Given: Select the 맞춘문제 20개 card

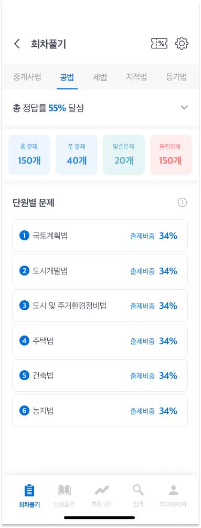Looking at the screenshot, I should coord(124,155).
